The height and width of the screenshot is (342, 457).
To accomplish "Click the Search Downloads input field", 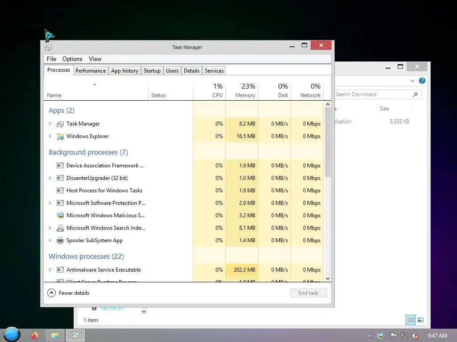I will (x=373, y=94).
